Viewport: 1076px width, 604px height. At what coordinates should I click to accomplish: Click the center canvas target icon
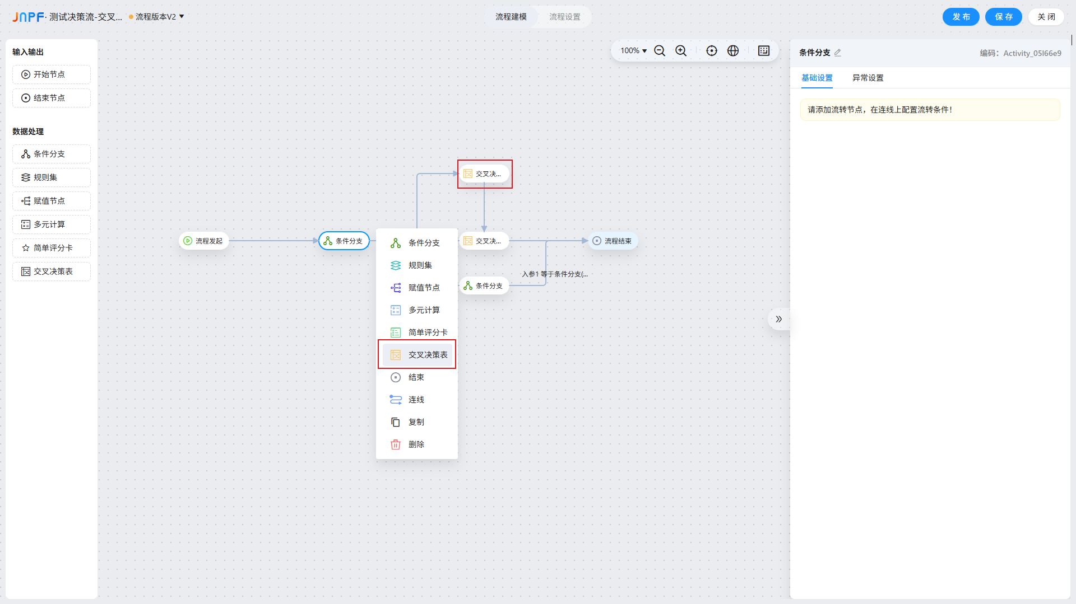pos(712,51)
